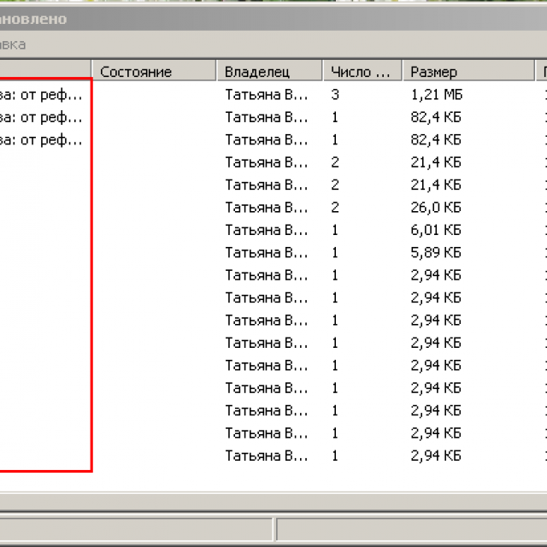Click the document name in the third row

(x=41, y=139)
